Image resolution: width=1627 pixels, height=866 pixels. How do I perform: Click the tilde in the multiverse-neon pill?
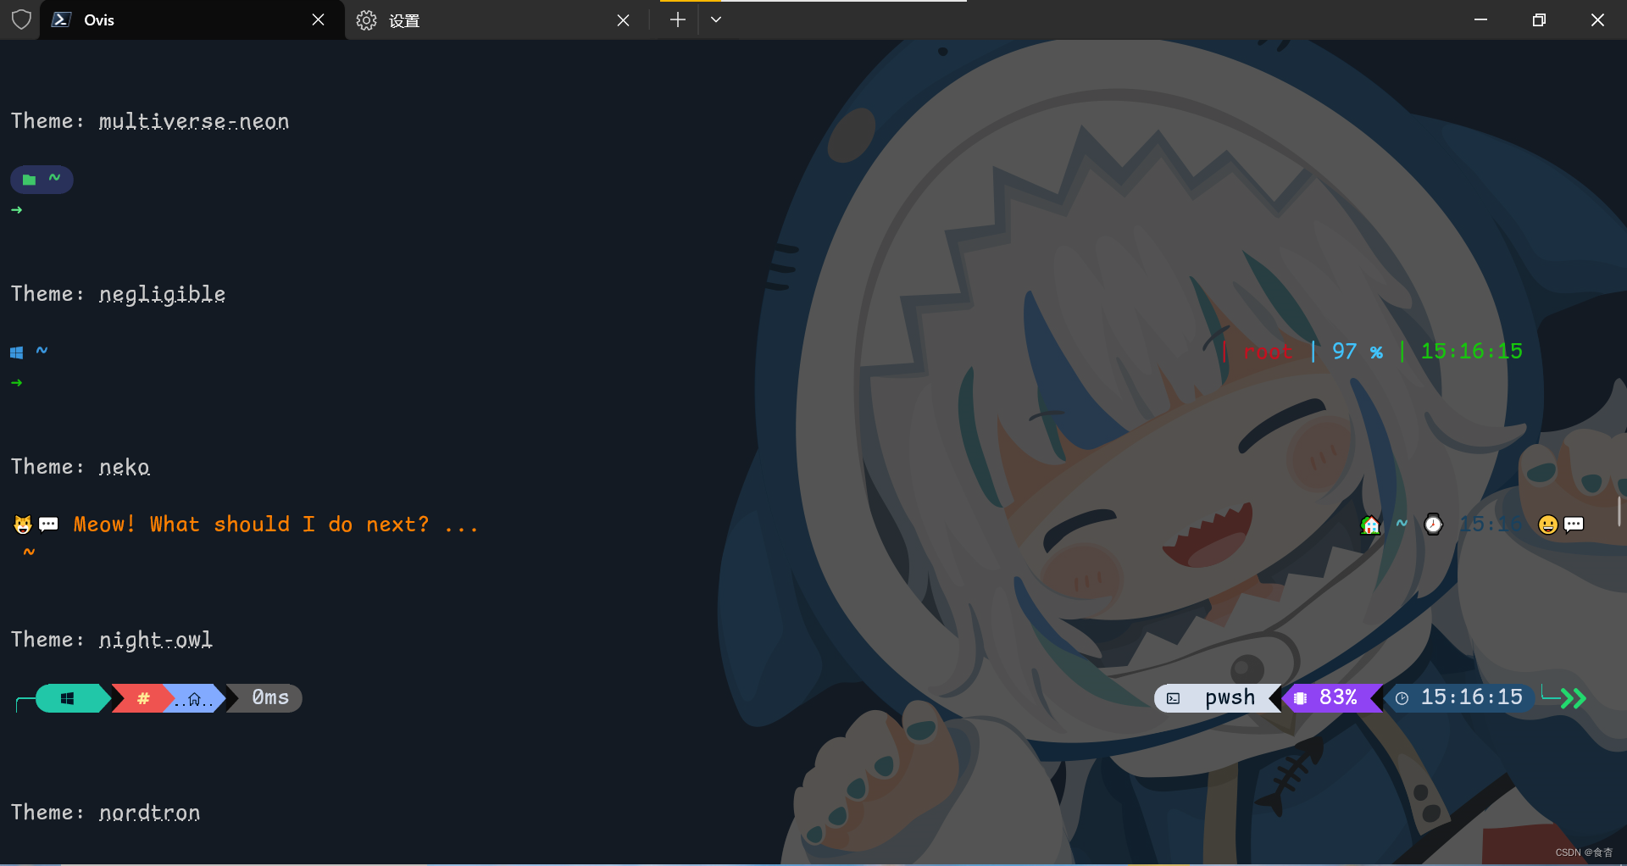[x=54, y=178]
